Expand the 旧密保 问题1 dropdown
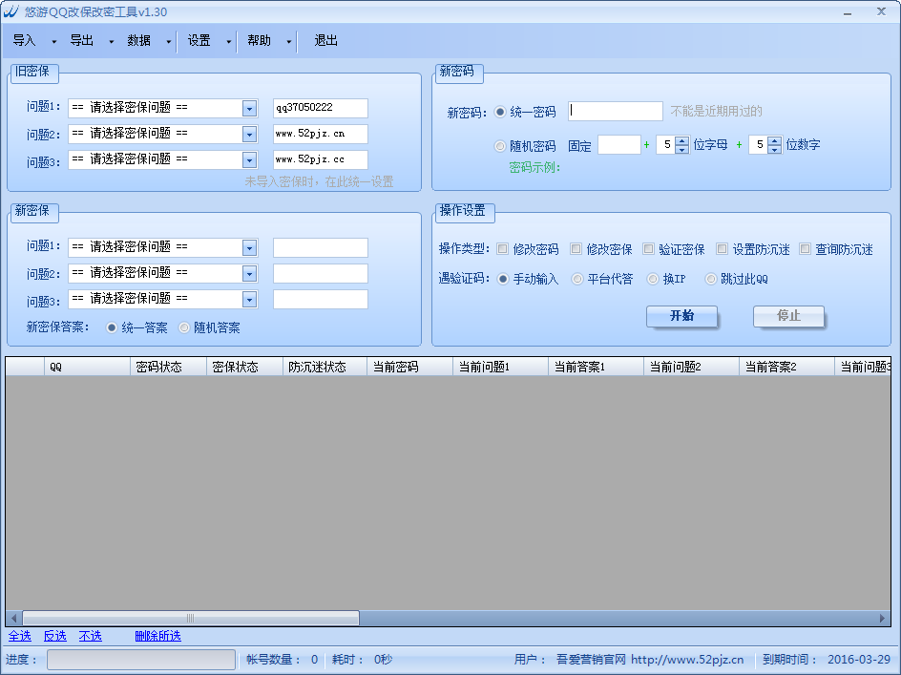This screenshot has height=675, width=901. pos(249,109)
